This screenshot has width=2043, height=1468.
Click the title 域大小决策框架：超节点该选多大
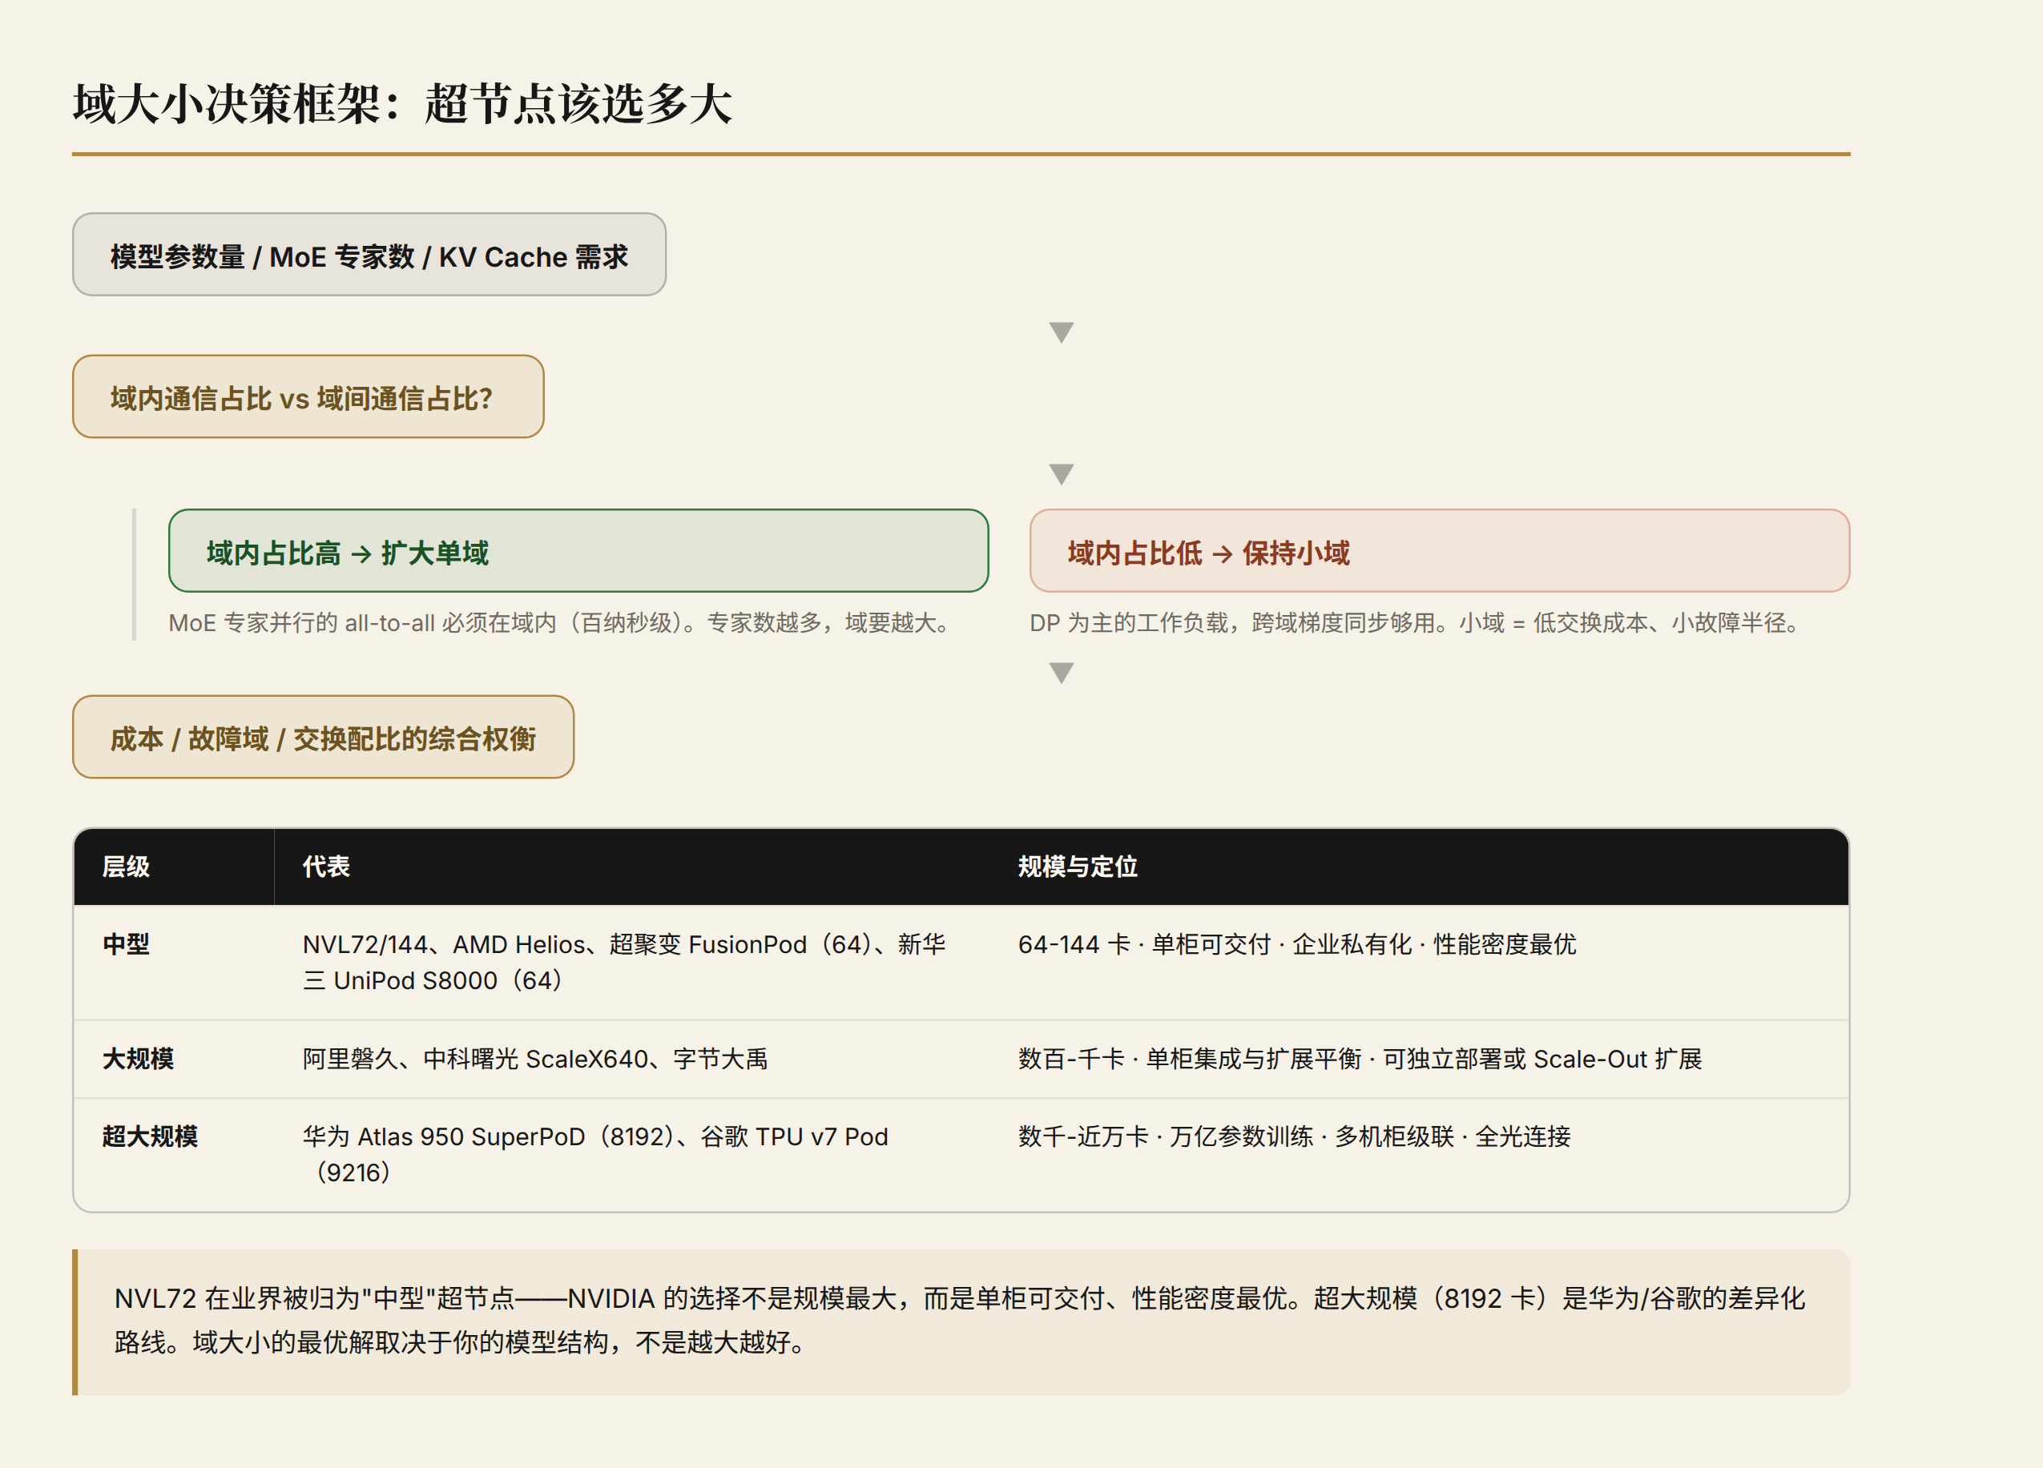click(x=403, y=103)
